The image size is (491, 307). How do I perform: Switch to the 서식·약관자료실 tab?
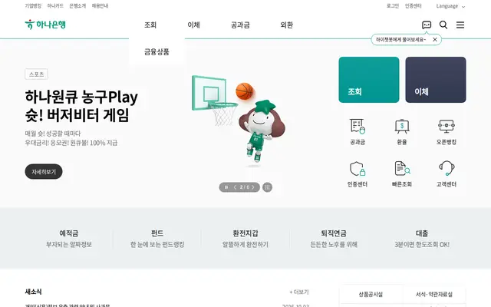pyautogui.click(x=434, y=294)
